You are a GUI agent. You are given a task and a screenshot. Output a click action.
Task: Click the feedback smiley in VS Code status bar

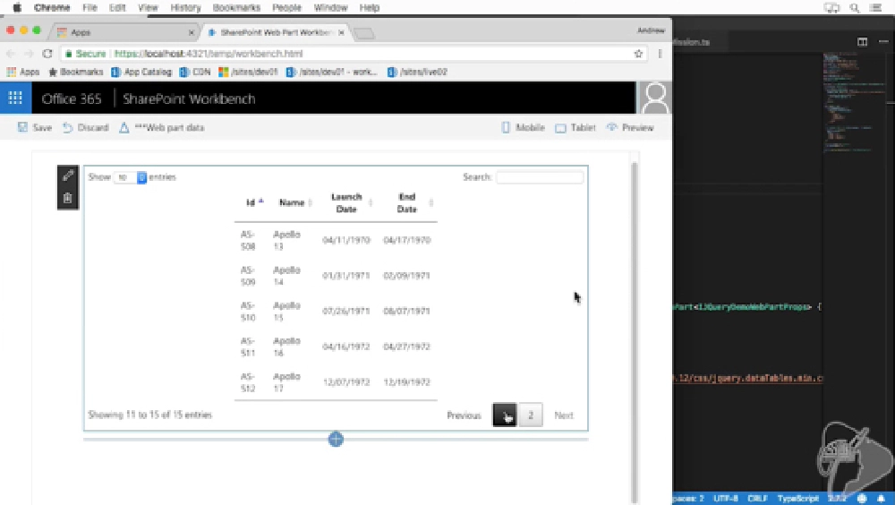[862, 498]
